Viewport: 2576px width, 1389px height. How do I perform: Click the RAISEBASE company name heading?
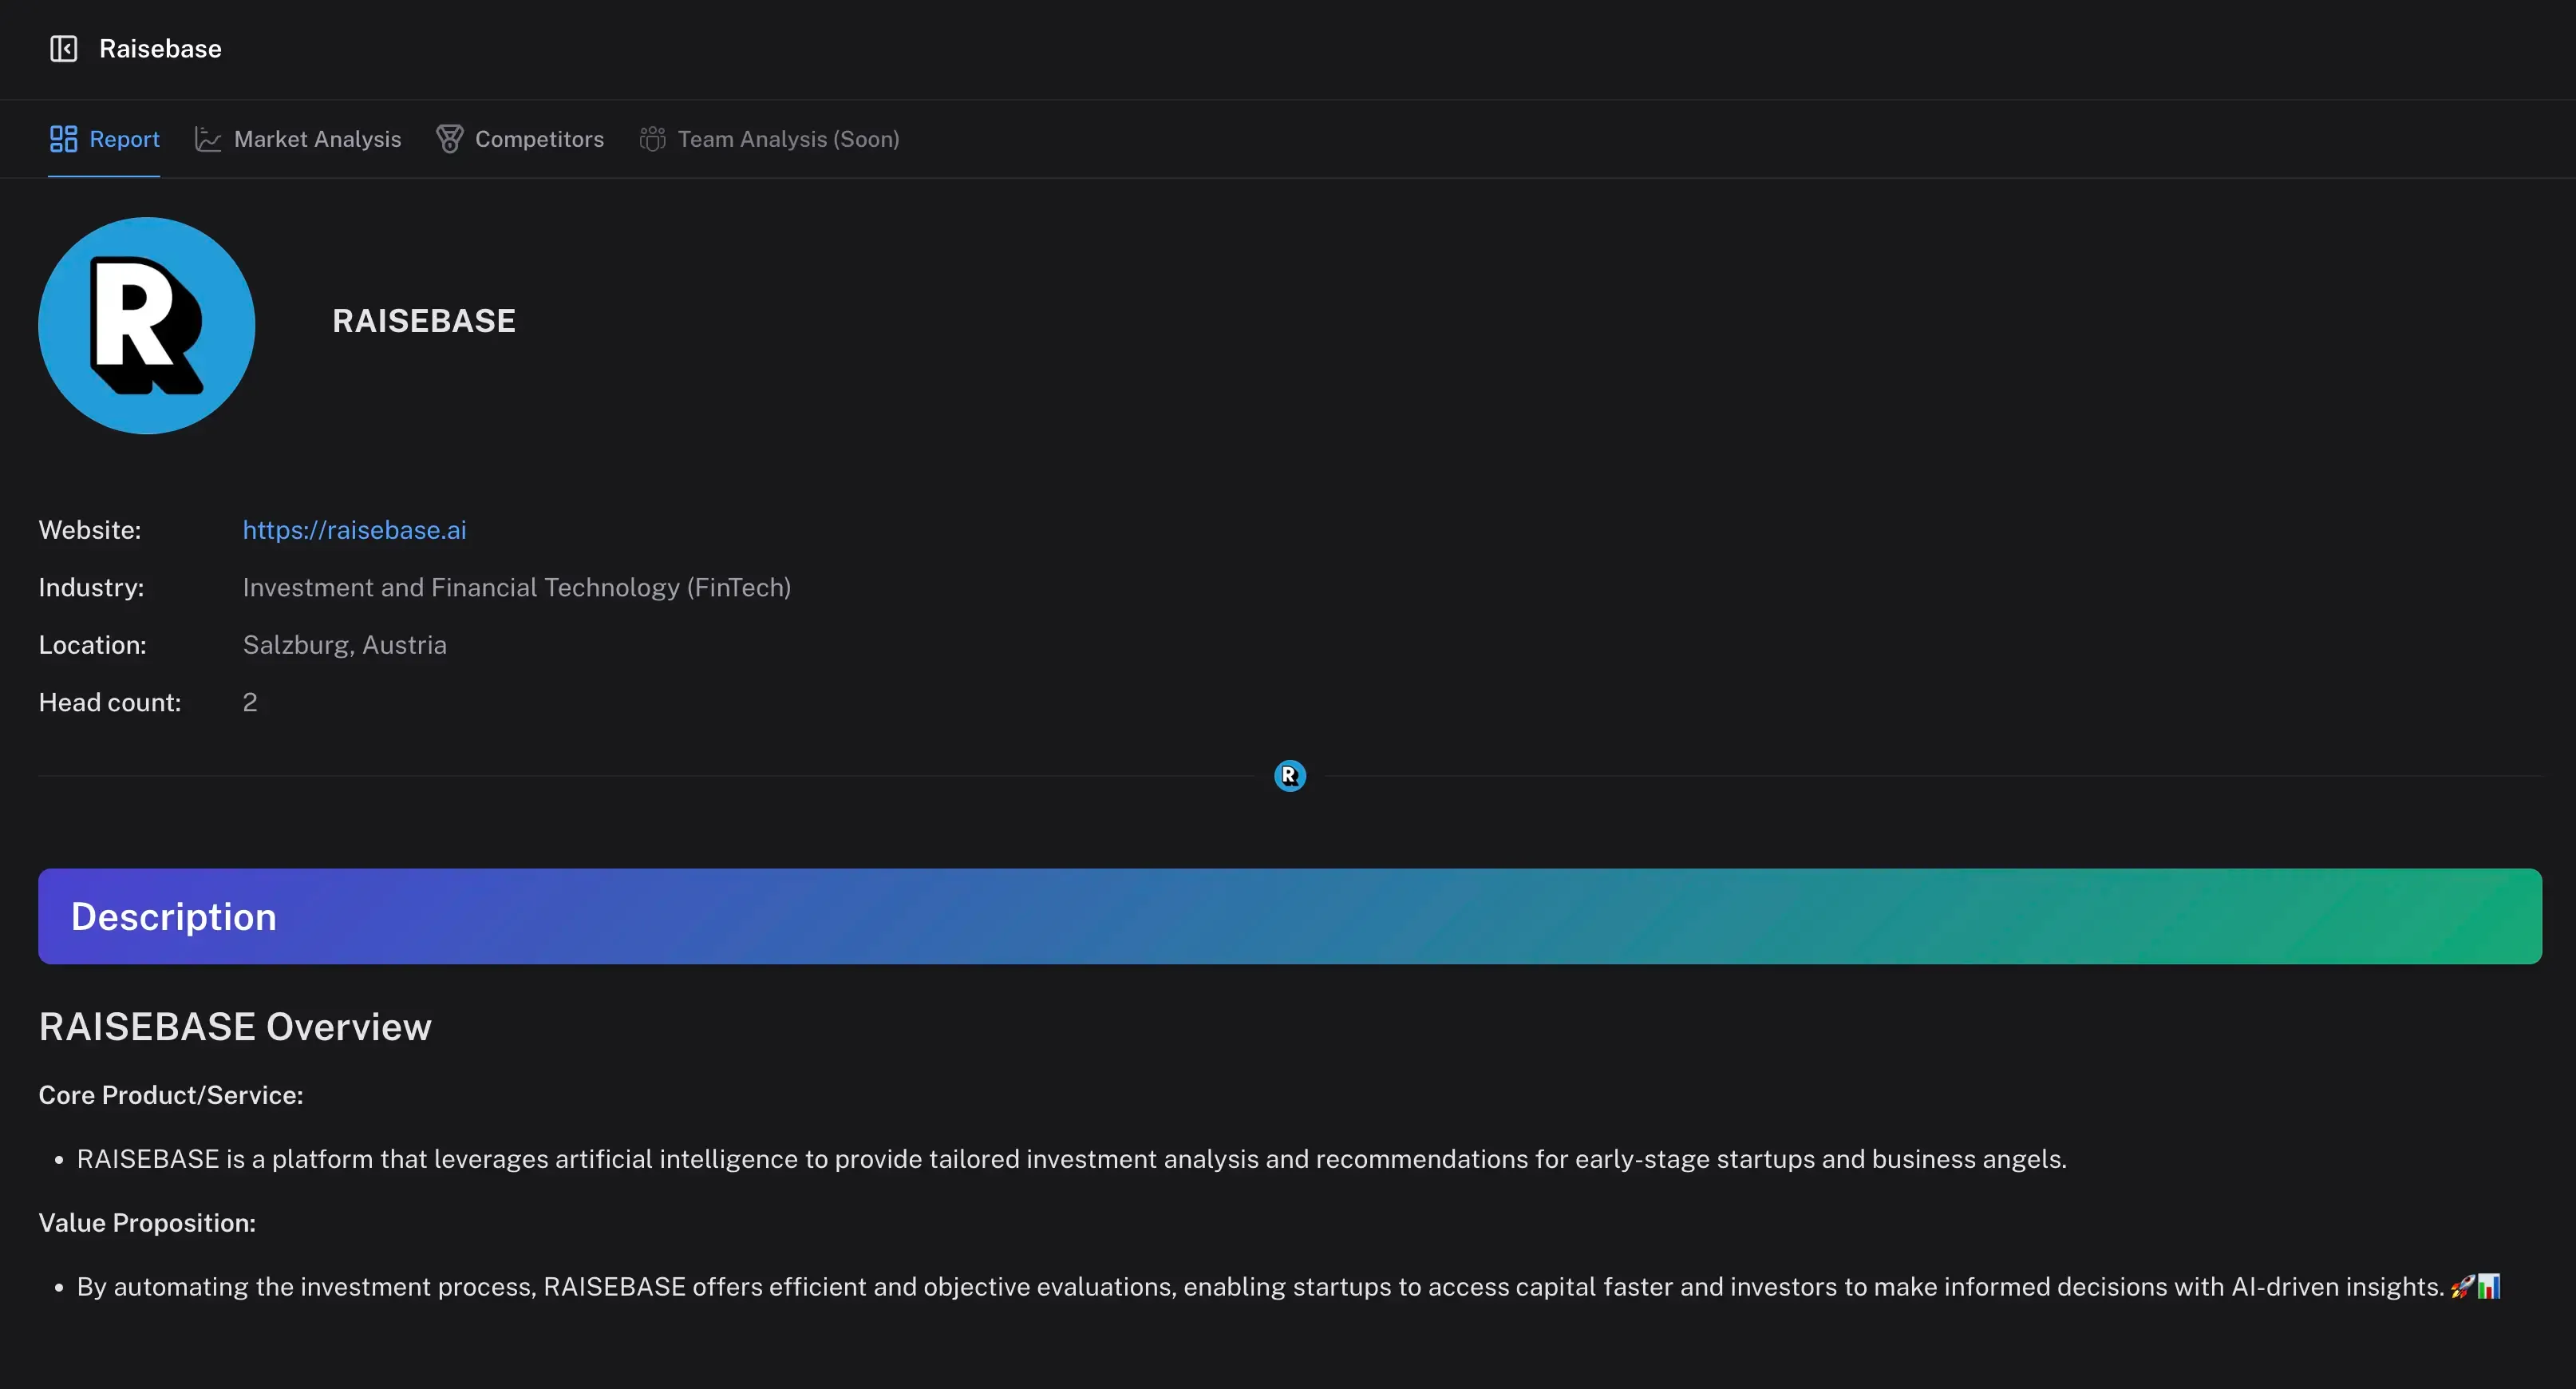coord(424,321)
